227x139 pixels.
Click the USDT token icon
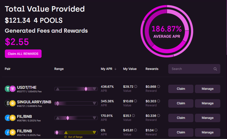click(7, 89)
